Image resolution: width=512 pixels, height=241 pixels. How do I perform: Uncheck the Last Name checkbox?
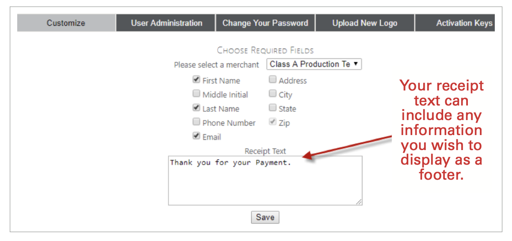(196, 108)
